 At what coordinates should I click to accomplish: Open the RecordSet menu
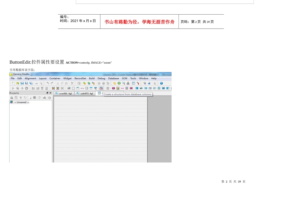pos(80,79)
